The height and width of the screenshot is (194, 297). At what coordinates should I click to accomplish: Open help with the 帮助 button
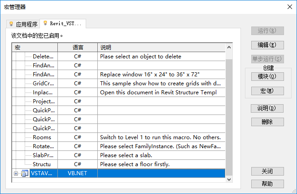coord(267,184)
